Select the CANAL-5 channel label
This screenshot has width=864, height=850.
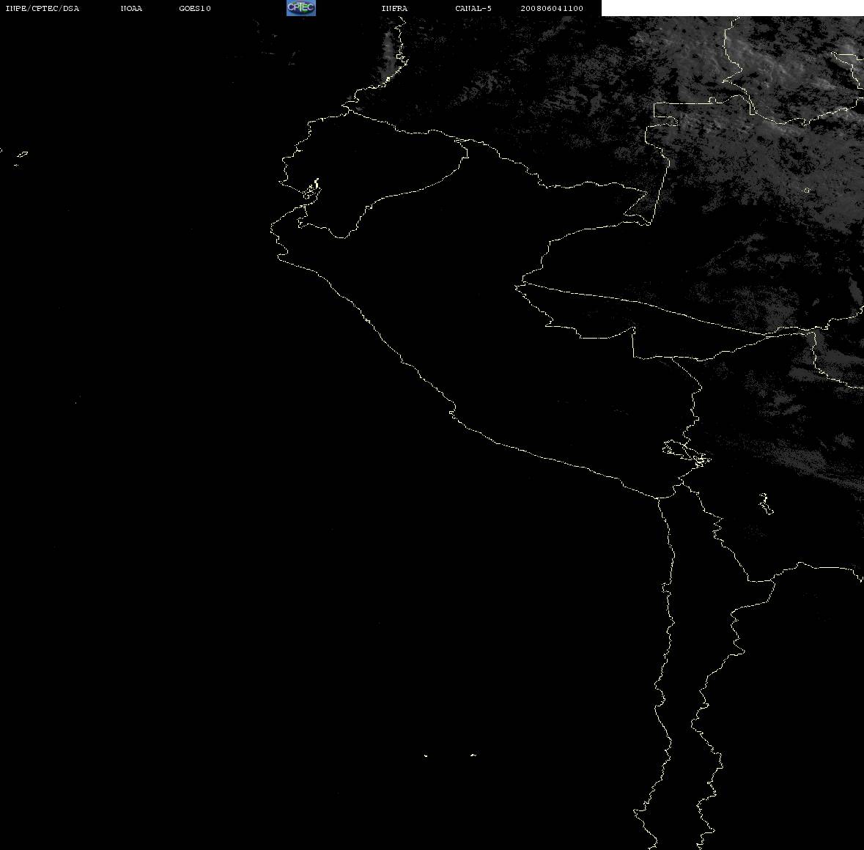[473, 8]
